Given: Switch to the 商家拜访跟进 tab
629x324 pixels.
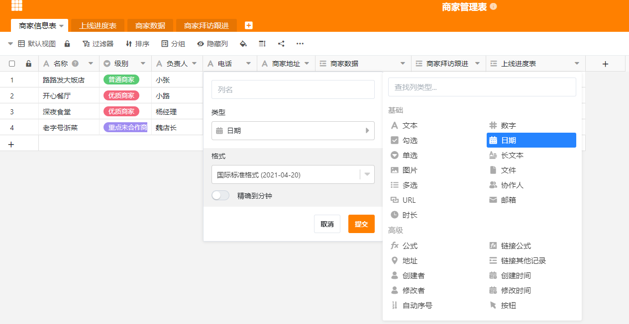Looking at the screenshot, I should (x=207, y=25).
